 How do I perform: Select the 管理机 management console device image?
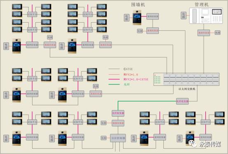206,16
